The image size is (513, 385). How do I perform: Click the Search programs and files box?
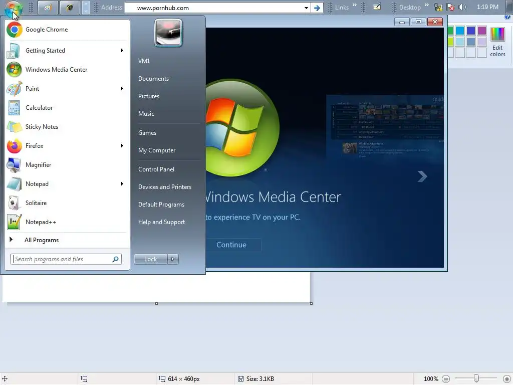[66, 259]
